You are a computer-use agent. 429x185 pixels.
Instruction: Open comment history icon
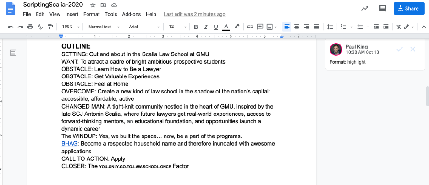point(383,8)
